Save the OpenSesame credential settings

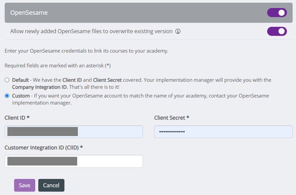pyautogui.click(x=24, y=185)
